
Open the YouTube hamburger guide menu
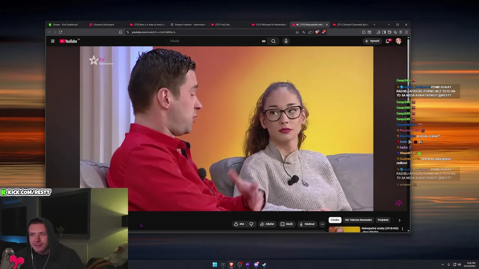click(x=53, y=41)
